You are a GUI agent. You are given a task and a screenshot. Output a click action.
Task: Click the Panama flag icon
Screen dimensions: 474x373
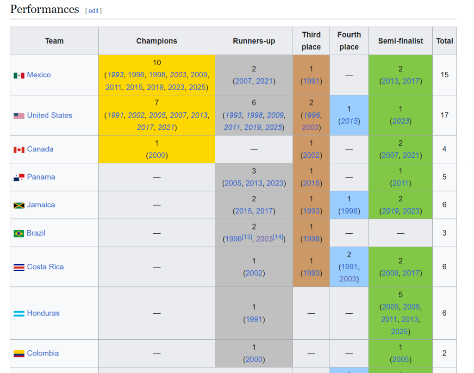pos(19,177)
